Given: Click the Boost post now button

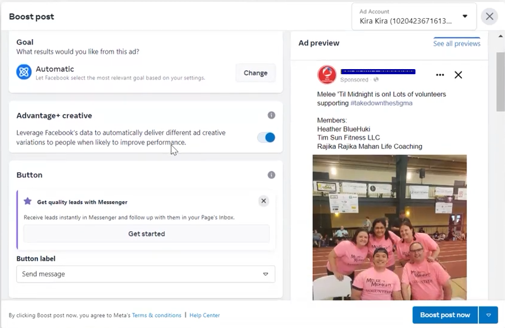Looking at the screenshot, I should 445,315.
